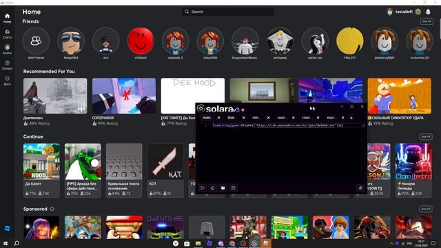See All in the Continue section
Viewport: 441px width, 248px height.
pos(426,136)
